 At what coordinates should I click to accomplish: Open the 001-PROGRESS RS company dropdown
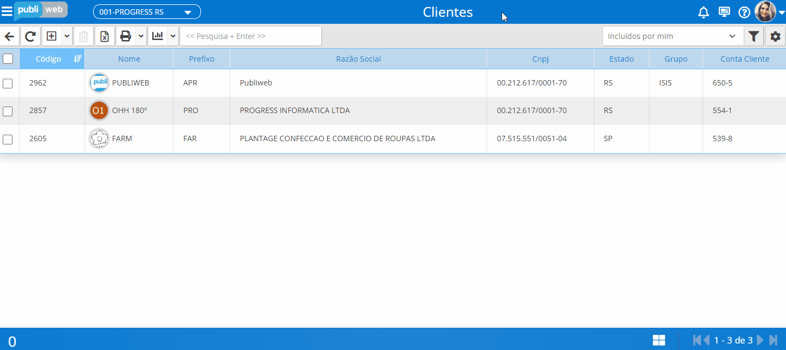coord(147,12)
